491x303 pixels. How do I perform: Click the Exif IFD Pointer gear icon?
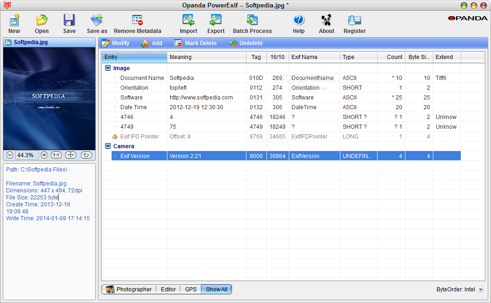click(x=115, y=137)
